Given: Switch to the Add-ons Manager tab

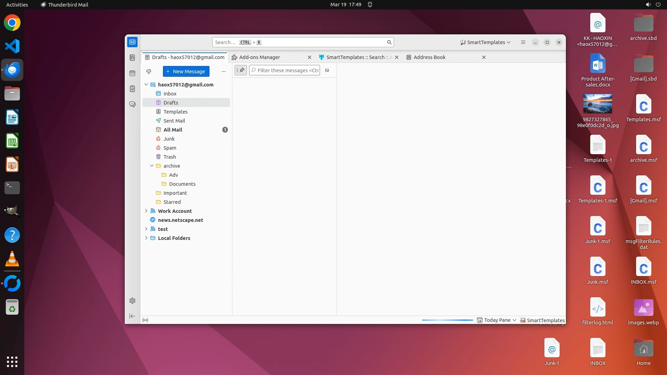Looking at the screenshot, I should pos(260,57).
